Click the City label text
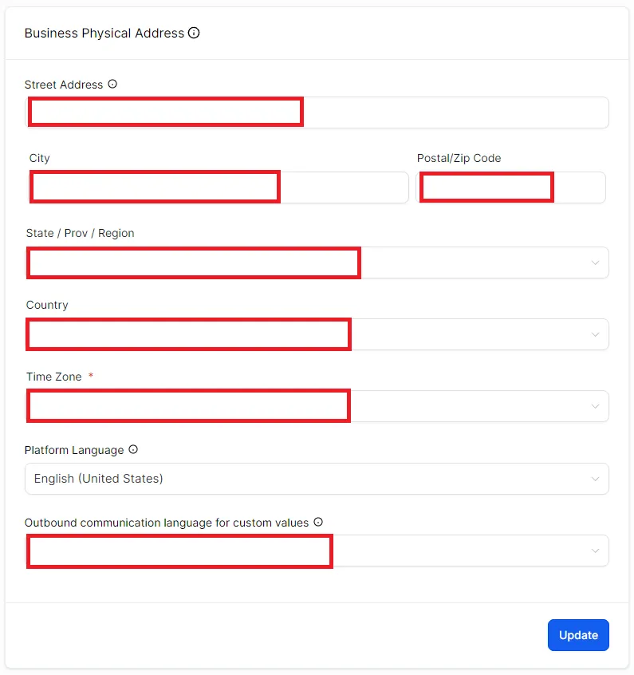Viewport: 634px width, 675px height. click(40, 158)
